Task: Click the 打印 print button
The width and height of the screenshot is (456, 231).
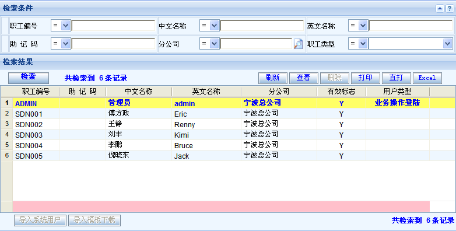Action: tap(366, 78)
